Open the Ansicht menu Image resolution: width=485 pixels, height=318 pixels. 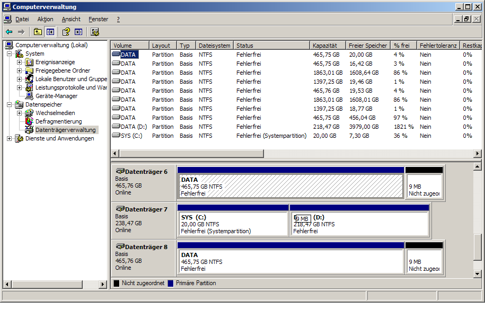point(71,19)
